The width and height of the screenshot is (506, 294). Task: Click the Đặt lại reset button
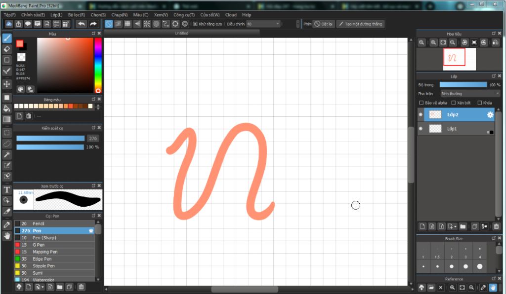323,24
